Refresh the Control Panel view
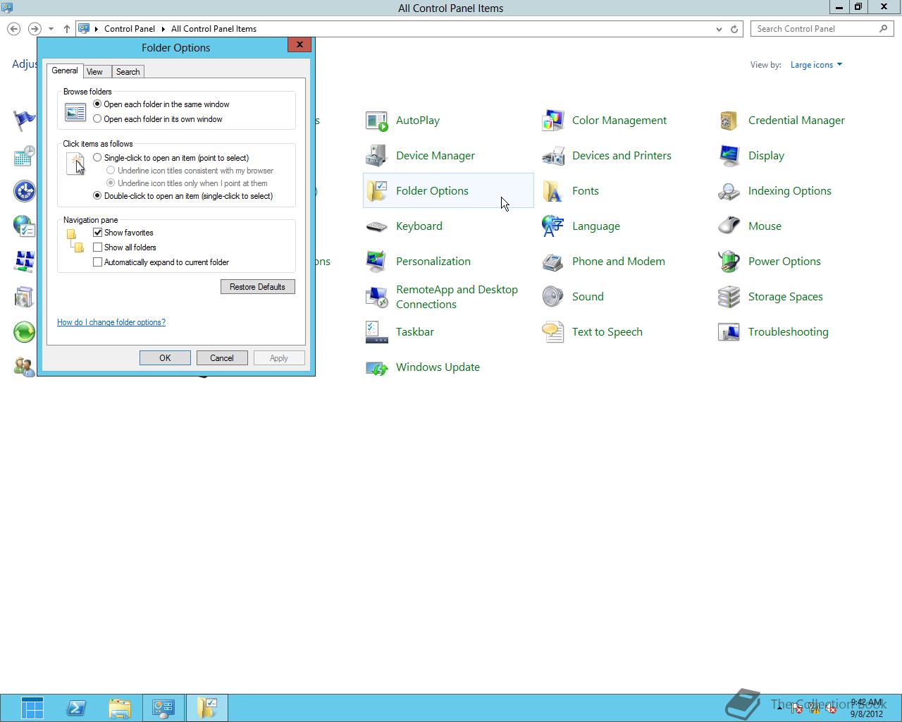This screenshot has height=722, width=902. [x=734, y=29]
